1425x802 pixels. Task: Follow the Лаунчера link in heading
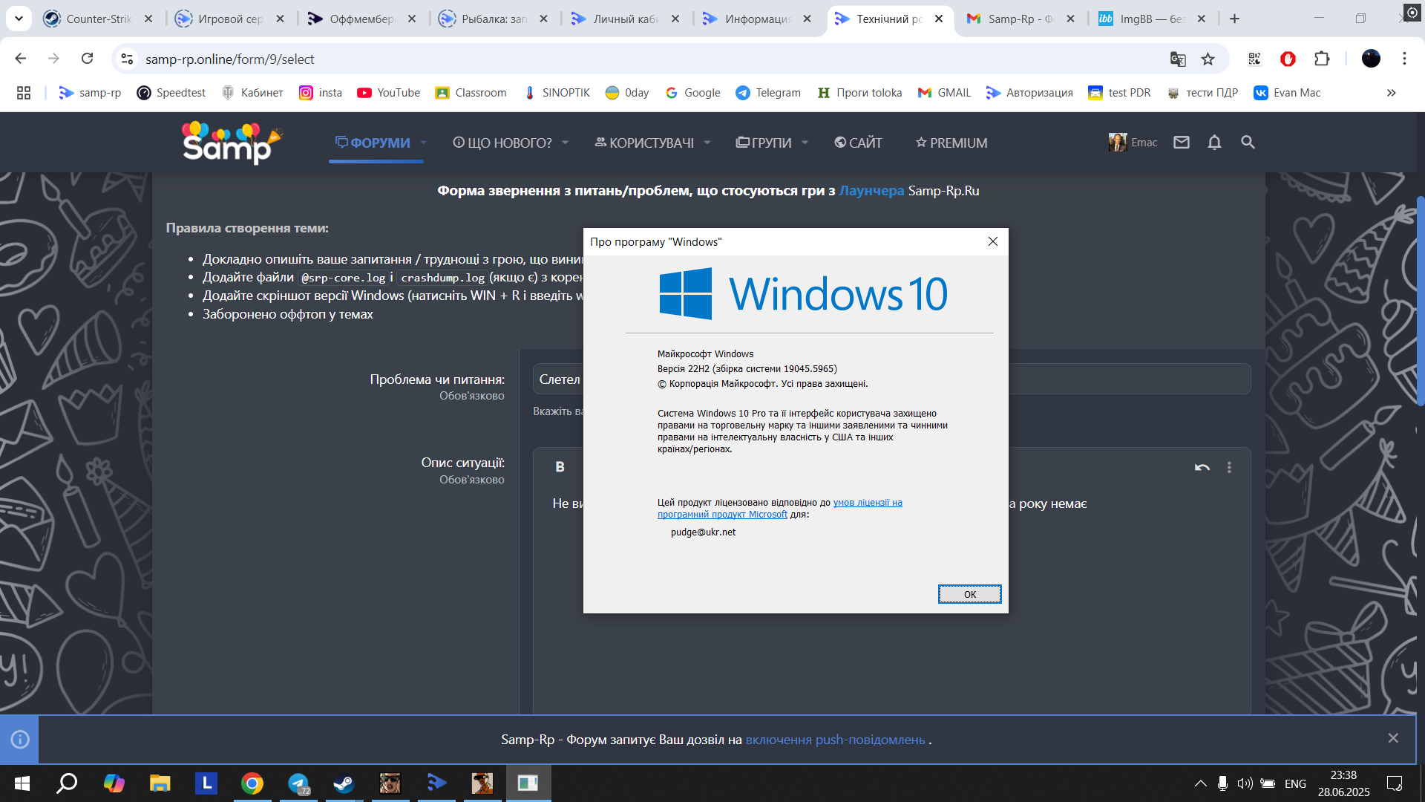871,191
